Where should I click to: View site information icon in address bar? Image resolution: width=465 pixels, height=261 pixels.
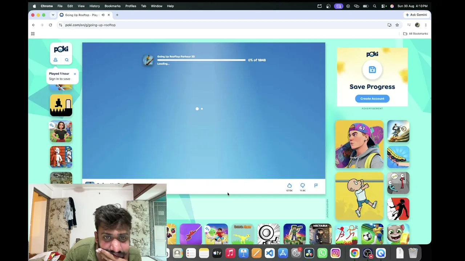point(61,25)
